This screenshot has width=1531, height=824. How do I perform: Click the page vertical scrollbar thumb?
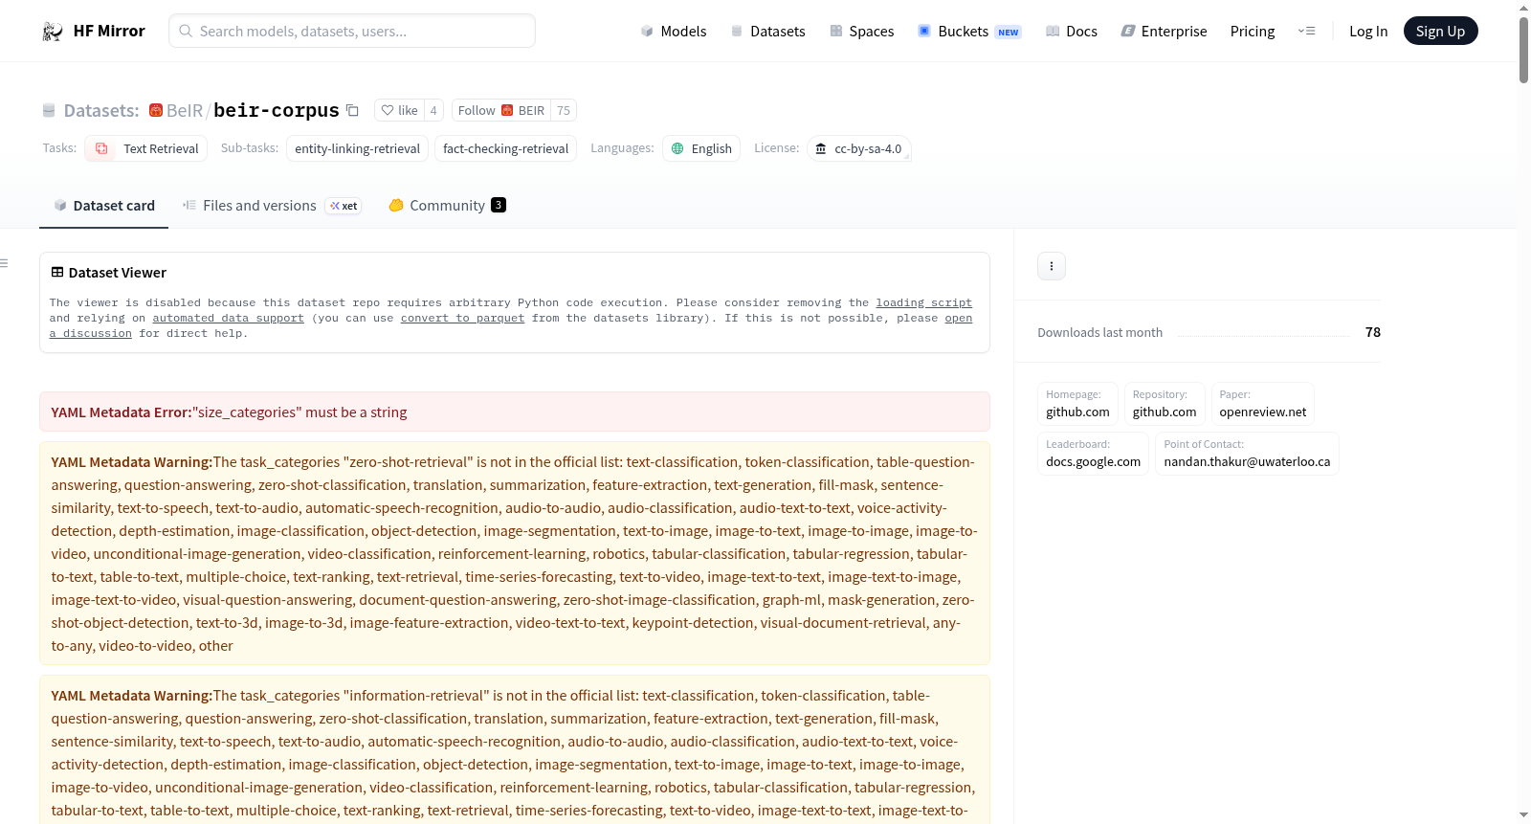(1523, 50)
